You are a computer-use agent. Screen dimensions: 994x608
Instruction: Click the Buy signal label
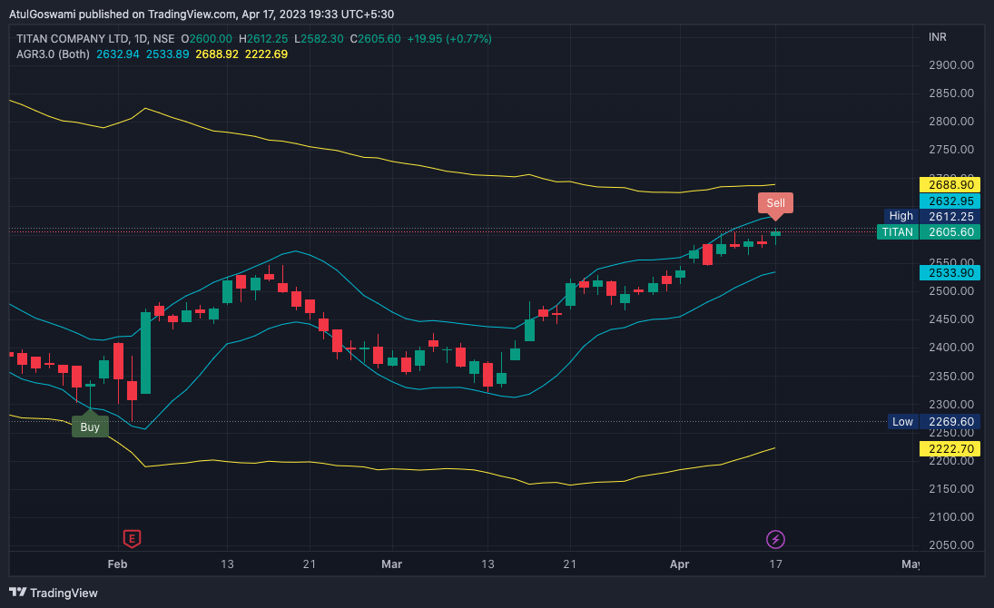pos(90,427)
